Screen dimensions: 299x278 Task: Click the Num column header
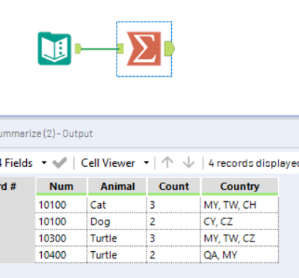click(x=61, y=186)
